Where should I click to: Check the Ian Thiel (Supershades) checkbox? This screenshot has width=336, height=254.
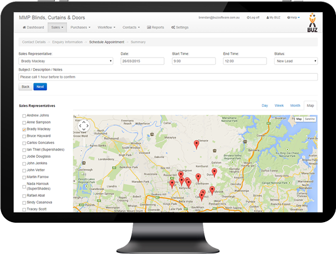tap(24, 150)
